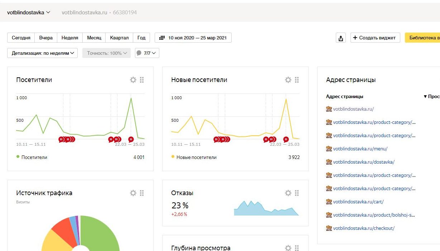Click drag handle icon of Новые посетители widget
This screenshot has width=440, height=251.
297,80
